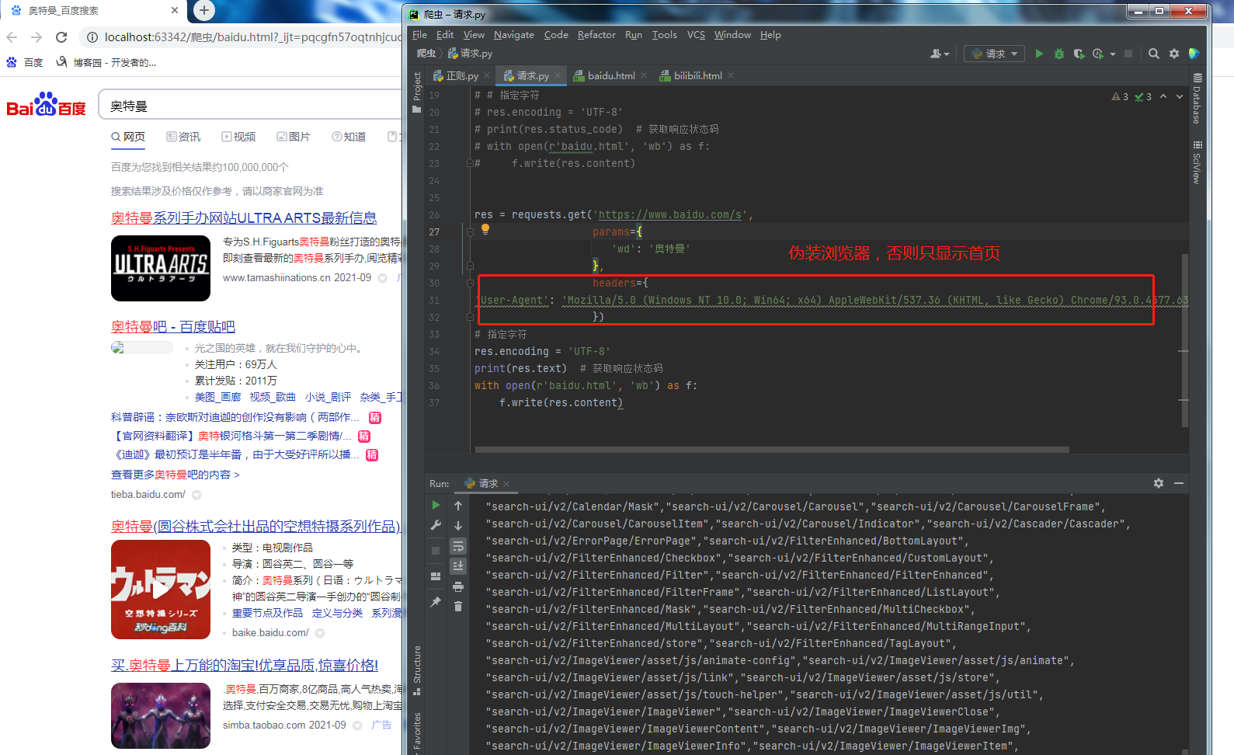Select the 视频 tab on Baidu

238,137
